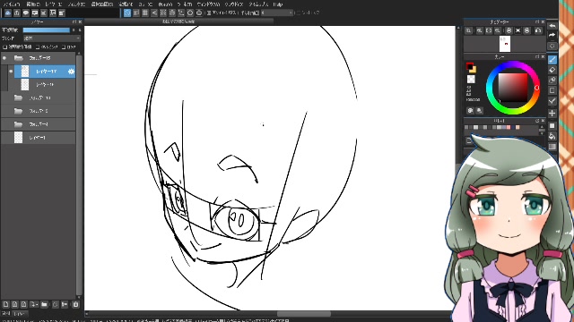Image resolution: width=574 pixels, height=322 pixels.
Task: Select the topmost folder row in layer list
Action: 39,58
